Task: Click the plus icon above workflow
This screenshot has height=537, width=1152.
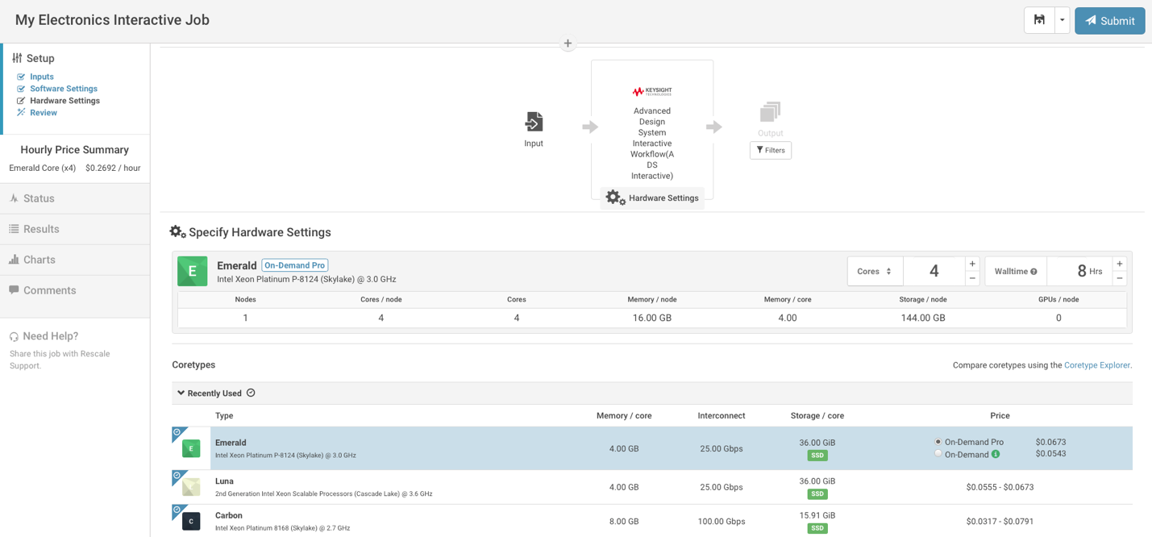Action: pos(568,44)
